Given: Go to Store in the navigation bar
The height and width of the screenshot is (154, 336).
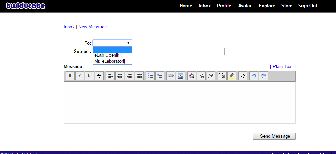Looking at the screenshot, I should 287,6.
